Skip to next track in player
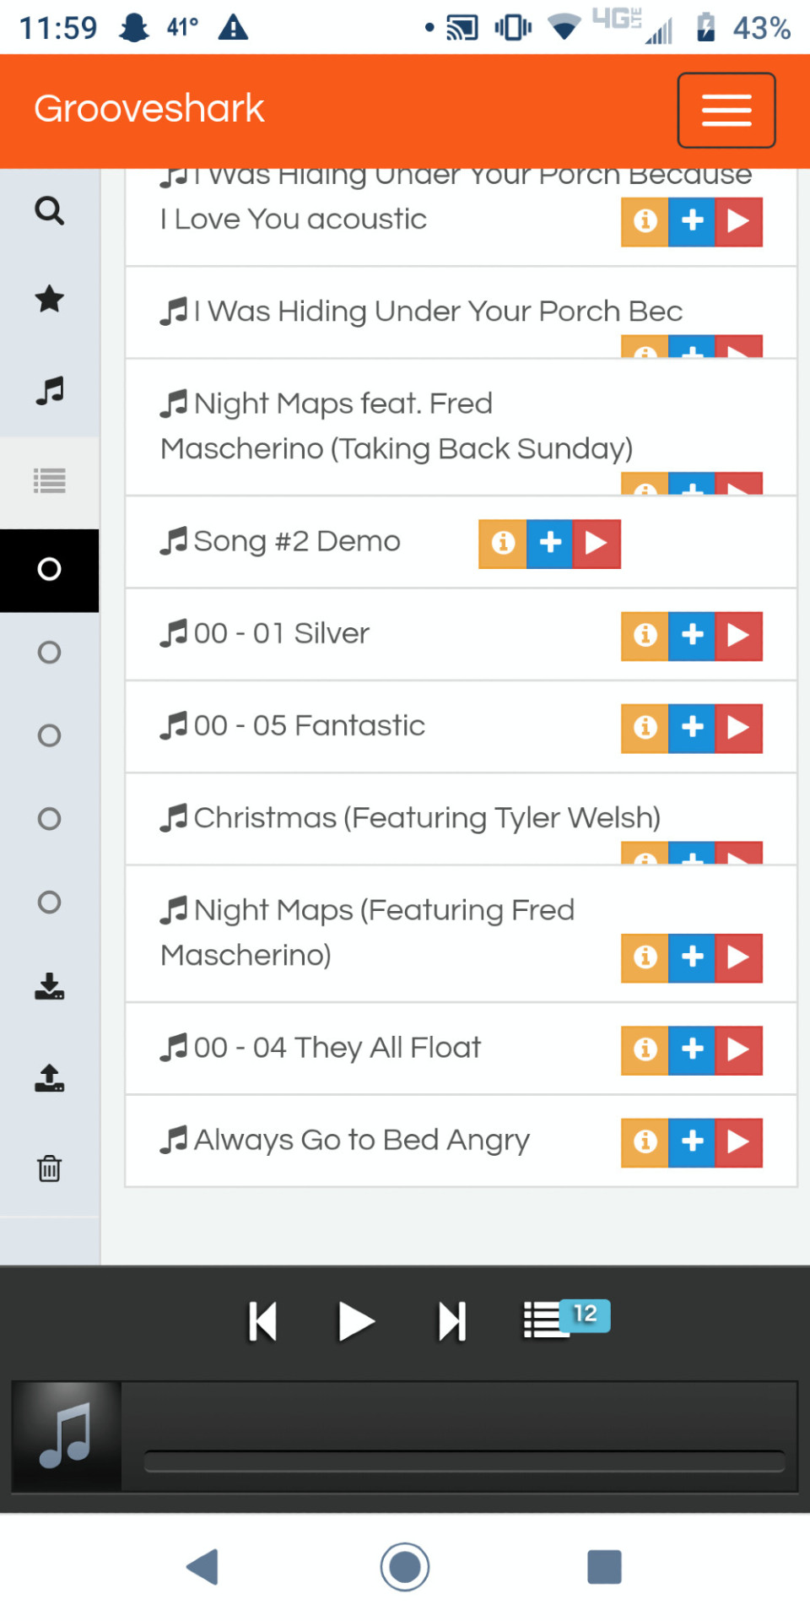 pyautogui.click(x=451, y=1322)
